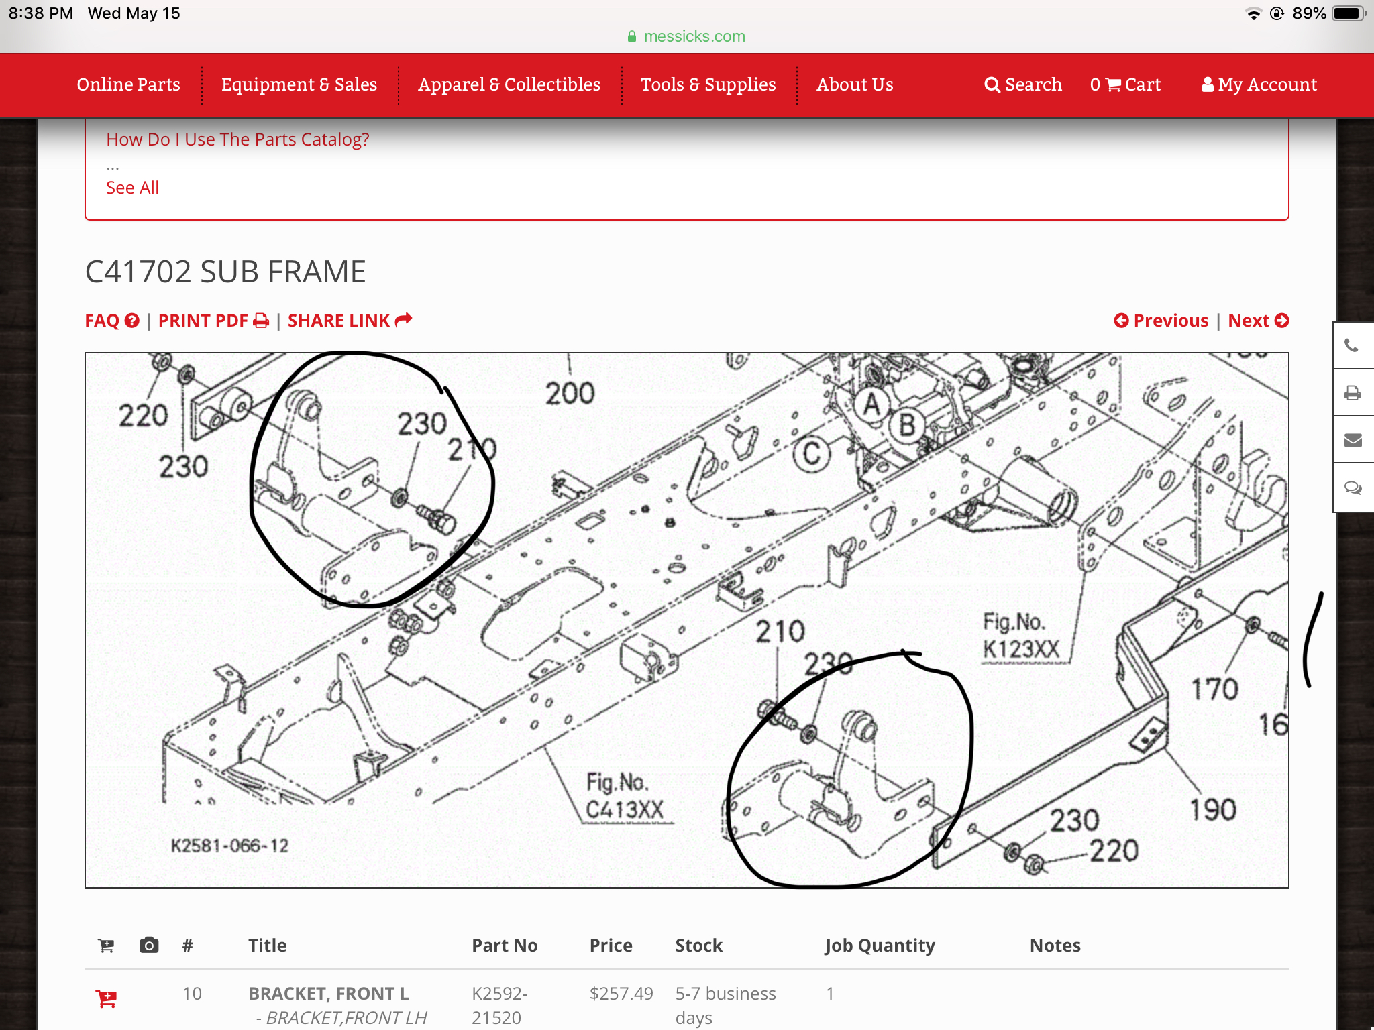Click See All link
1374x1030 pixels.
(132, 188)
